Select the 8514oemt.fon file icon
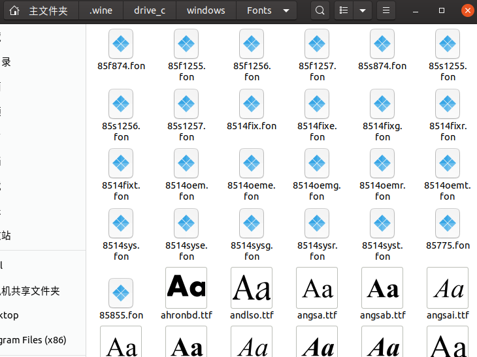This screenshot has width=477, height=357. tap(448, 163)
